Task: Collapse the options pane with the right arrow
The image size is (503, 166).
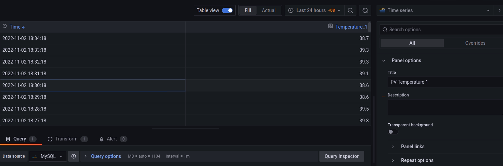Action: 499,10
